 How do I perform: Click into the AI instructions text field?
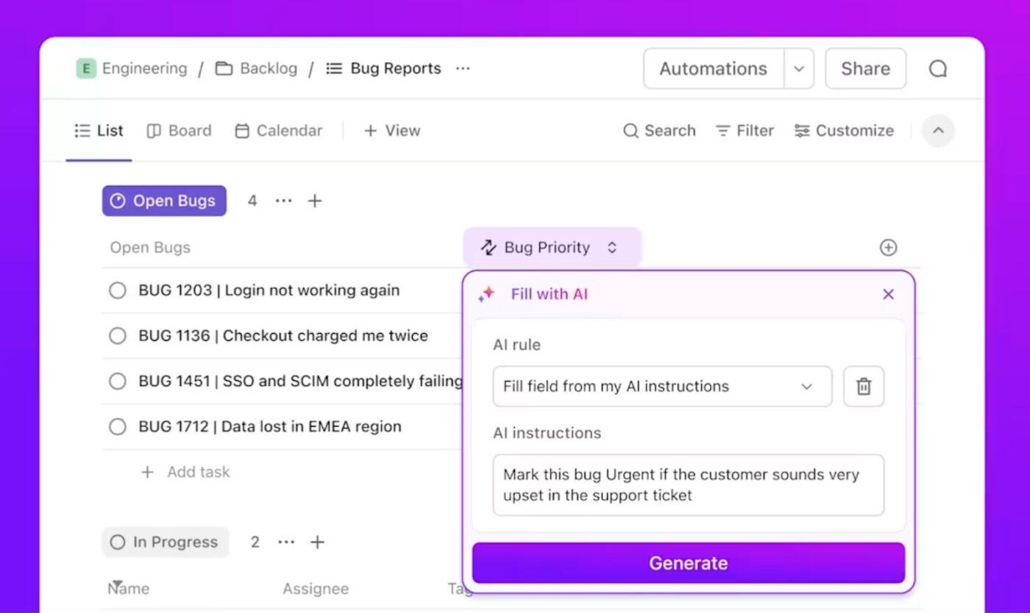688,485
